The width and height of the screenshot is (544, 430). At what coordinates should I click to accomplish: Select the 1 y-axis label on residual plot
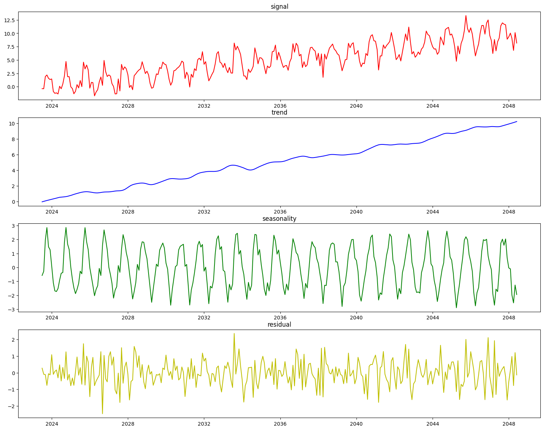[13, 357]
